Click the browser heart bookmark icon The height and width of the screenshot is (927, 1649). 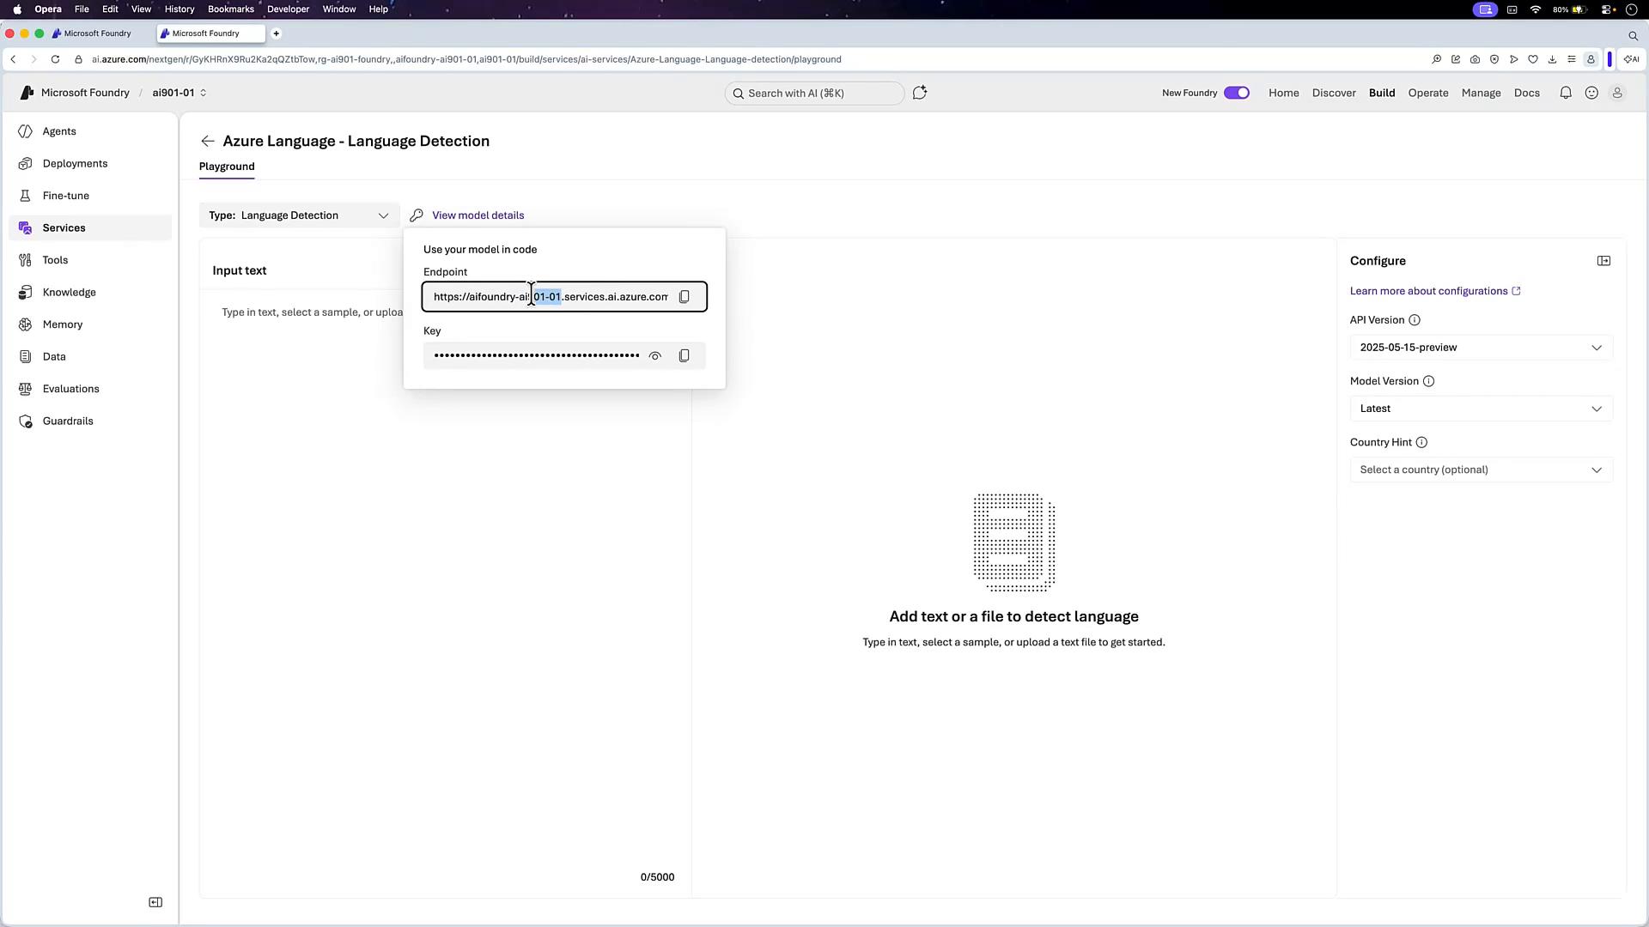pos(1533,59)
